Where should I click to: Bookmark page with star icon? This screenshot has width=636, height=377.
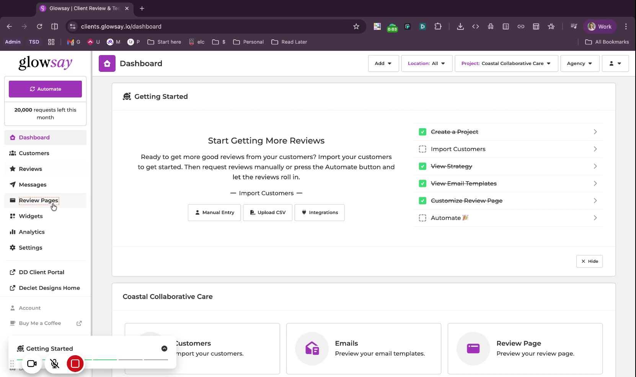[x=356, y=26]
